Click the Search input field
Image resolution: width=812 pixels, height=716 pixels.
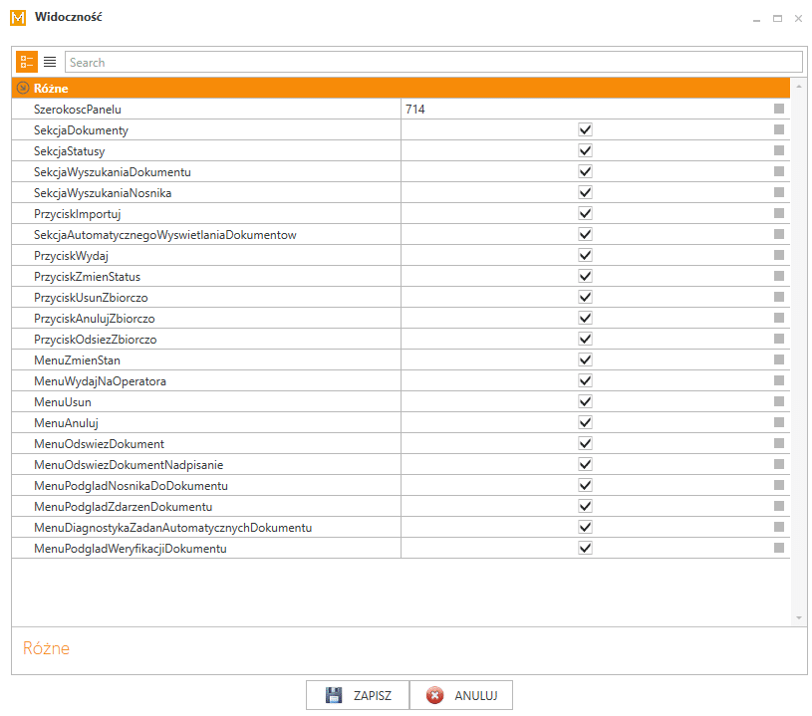tap(433, 62)
